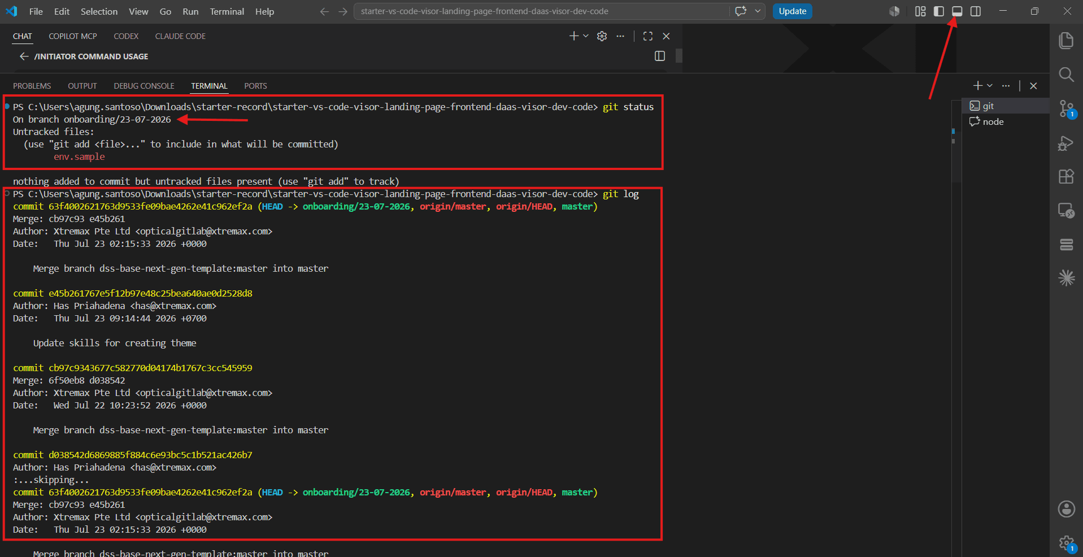The image size is (1083, 557).
Task: Toggle chat sessions side layout icon
Action: click(x=660, y=56)
